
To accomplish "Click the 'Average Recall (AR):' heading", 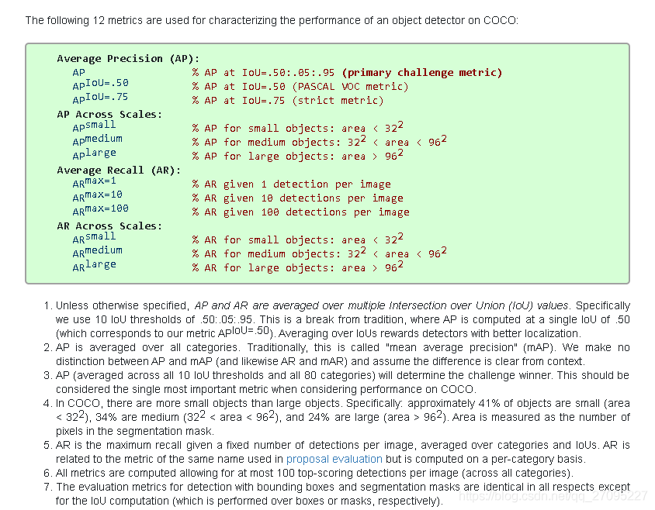I will coord(119,171).
